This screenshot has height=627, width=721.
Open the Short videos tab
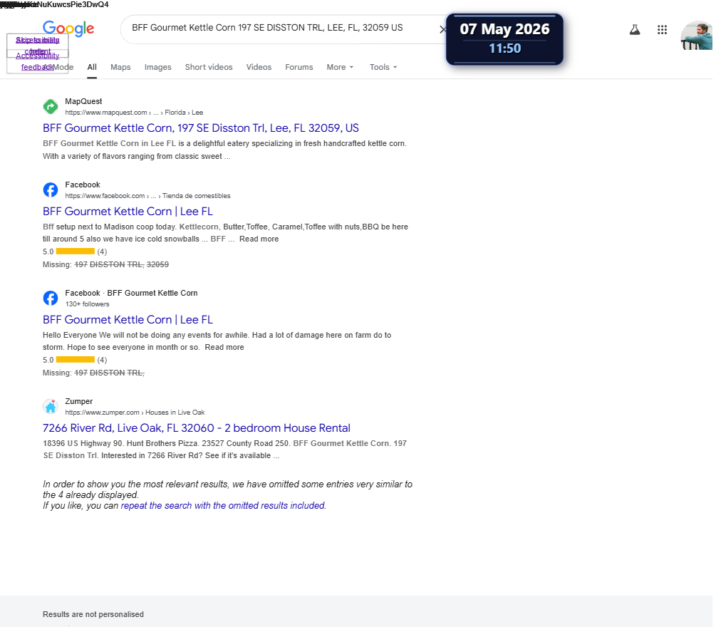[x=209, y=67]
